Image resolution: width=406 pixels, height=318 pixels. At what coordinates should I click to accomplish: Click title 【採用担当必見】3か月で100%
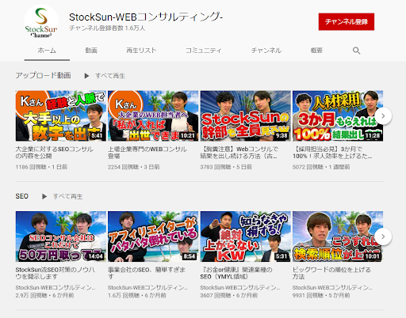(332, 153)
